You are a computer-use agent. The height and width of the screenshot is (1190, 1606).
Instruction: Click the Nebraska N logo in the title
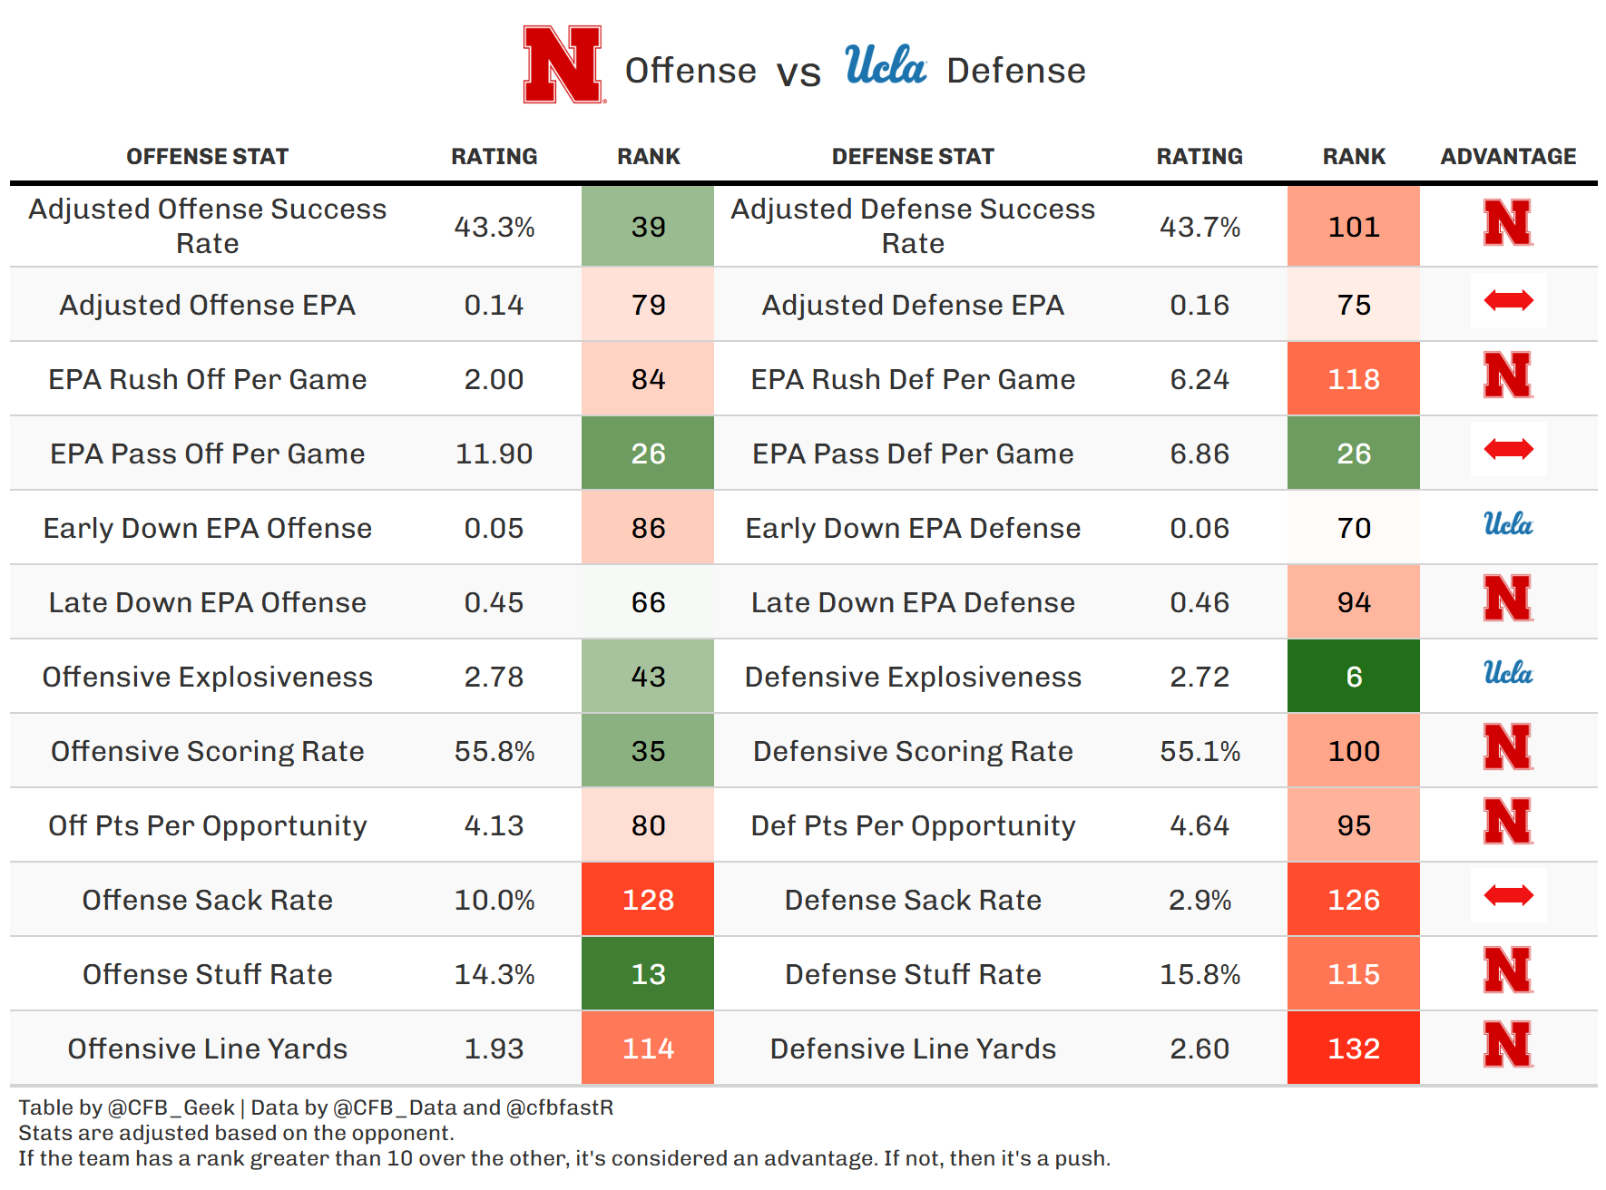pos(563,64)
